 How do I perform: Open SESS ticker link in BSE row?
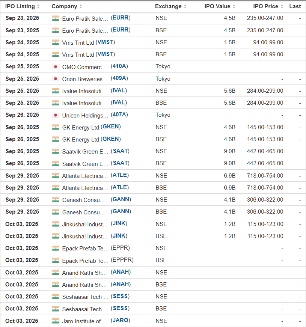tap(120, 308)
